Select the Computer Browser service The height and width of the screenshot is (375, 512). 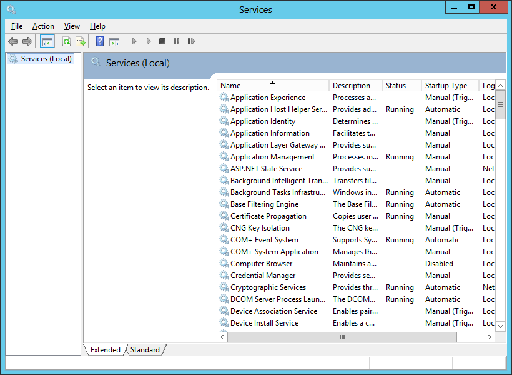(261, 264)
